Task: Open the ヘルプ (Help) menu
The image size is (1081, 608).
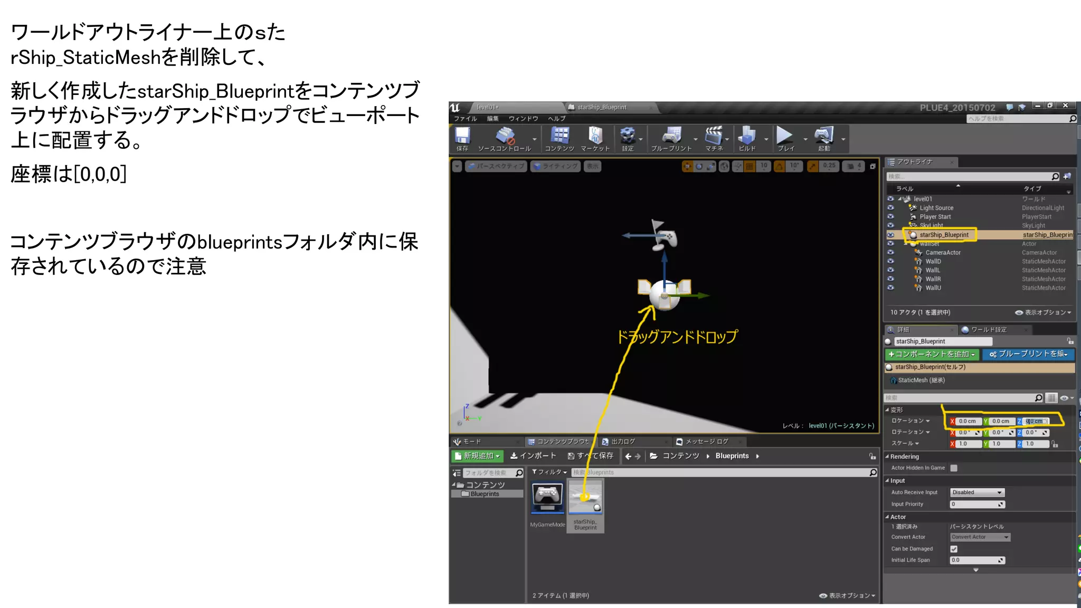Action: 557,119
